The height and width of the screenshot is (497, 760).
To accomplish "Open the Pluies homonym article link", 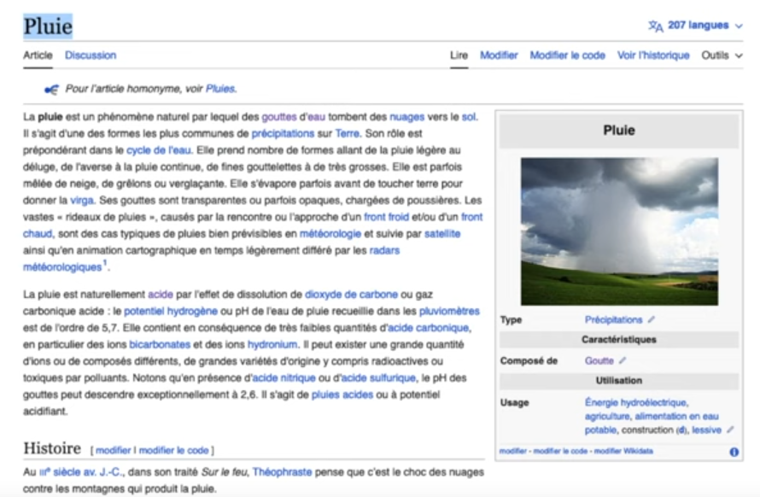I will [220, 89].
